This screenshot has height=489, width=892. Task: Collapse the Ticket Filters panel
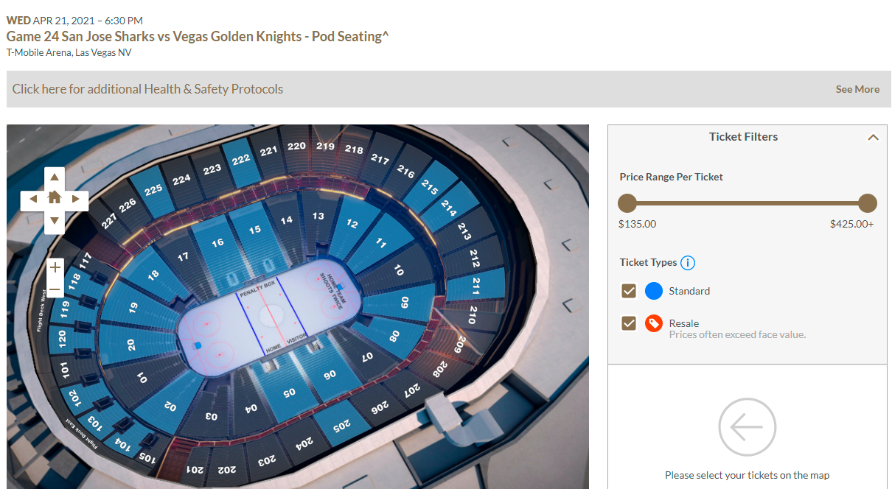873,137
